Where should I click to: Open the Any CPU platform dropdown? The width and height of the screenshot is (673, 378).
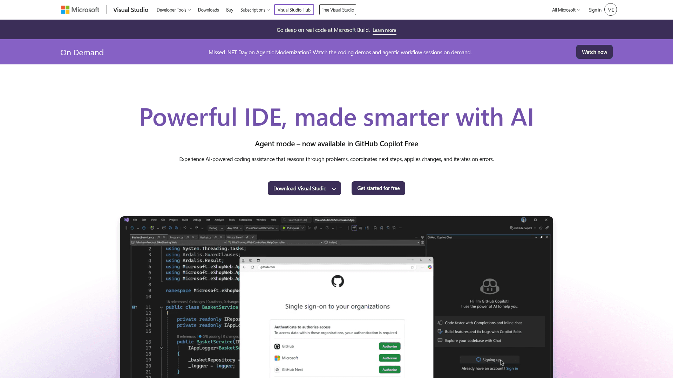tap(234, 228)
